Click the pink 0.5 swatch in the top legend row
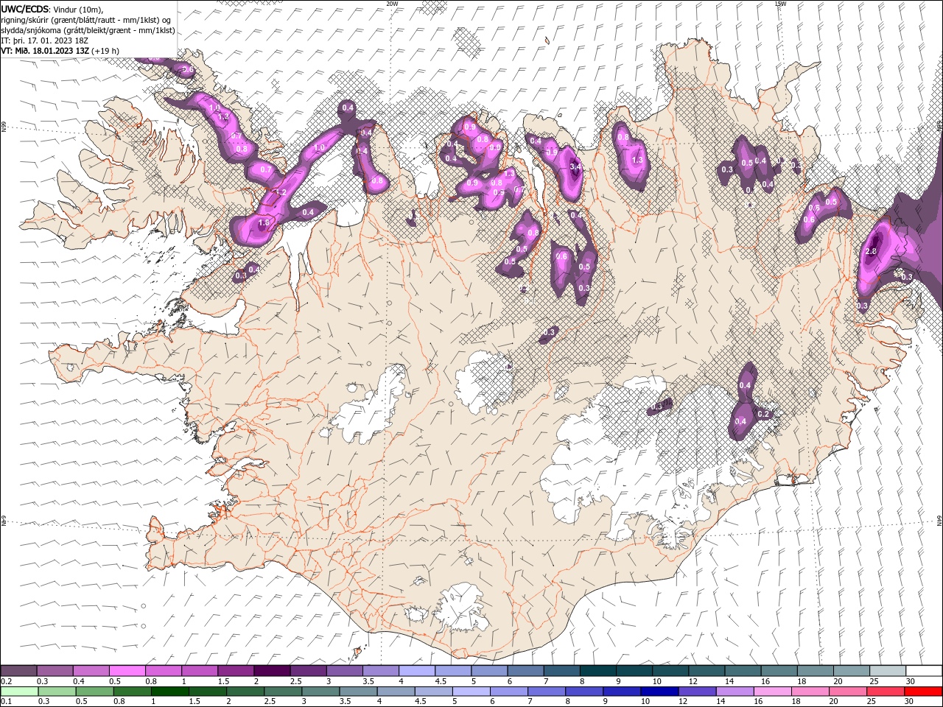 (127, 671)
